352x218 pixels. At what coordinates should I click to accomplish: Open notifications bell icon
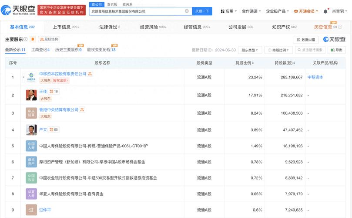325,11
